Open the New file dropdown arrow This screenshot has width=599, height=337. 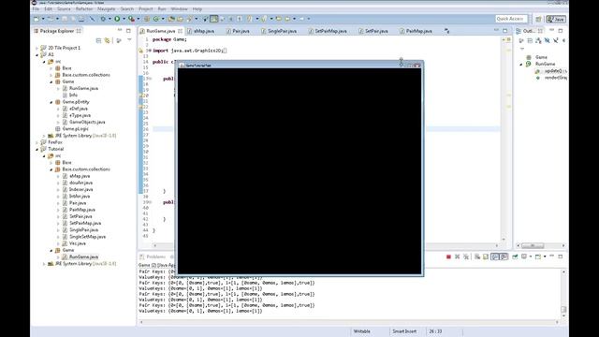(43, 19)
